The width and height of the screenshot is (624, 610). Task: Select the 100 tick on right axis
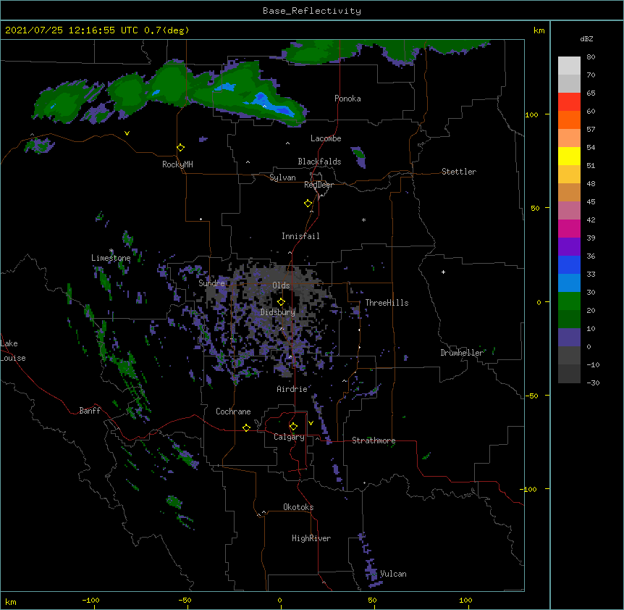(x=531, y=114)
